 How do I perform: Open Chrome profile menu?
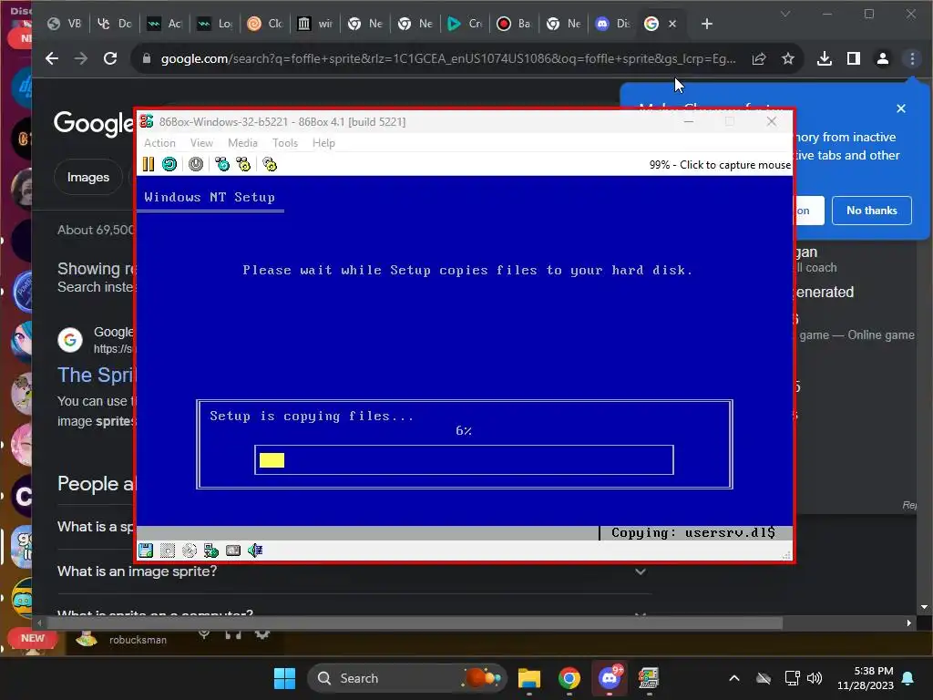[x=882, y=58]
